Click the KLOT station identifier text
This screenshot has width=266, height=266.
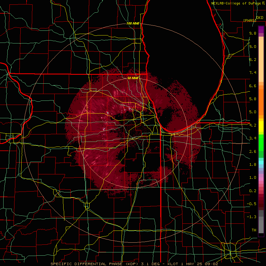click(173, 264)
